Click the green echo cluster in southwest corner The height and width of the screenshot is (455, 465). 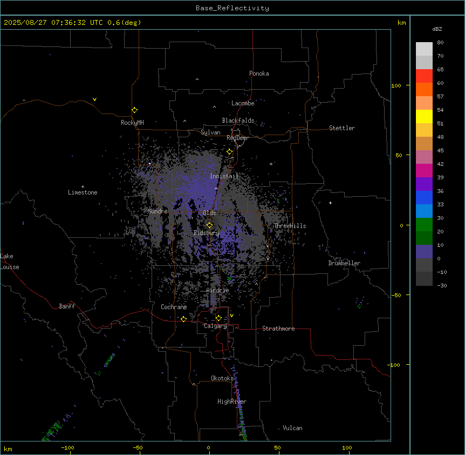pyautogui.click(x=52, y=430)
